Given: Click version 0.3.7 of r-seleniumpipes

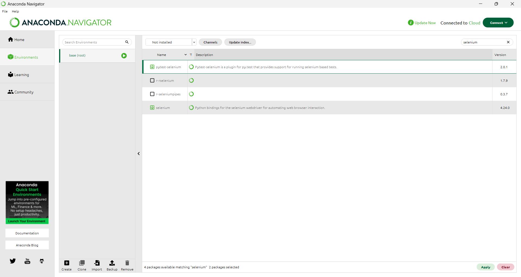Looking at the screenshot, I should coord(504,94).
